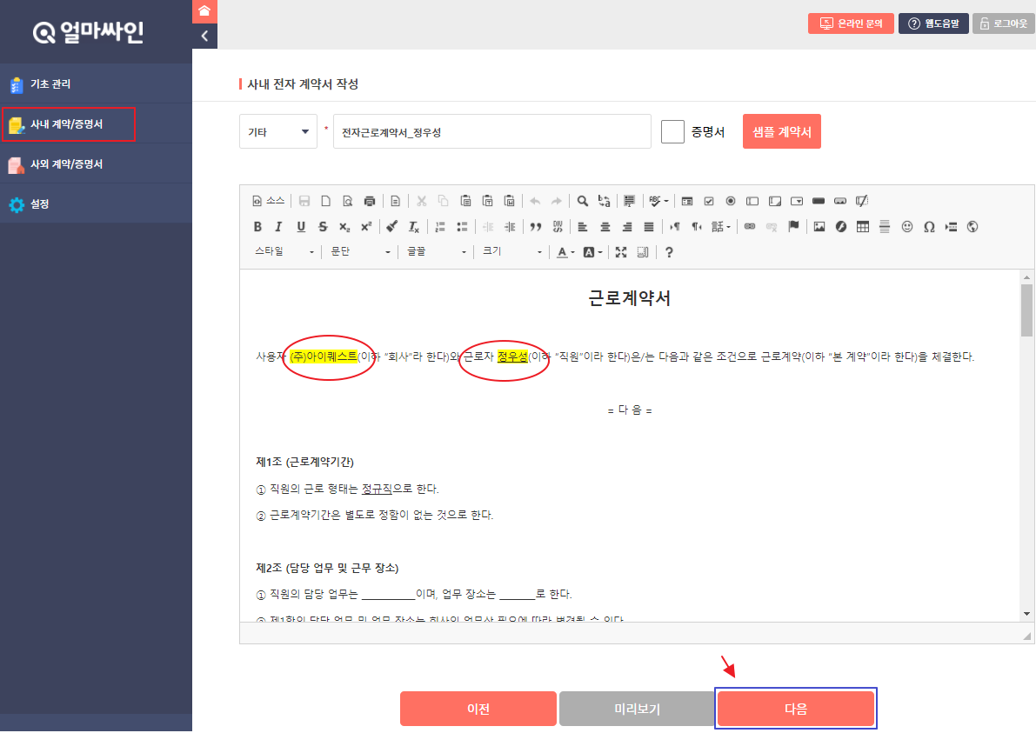Paste as plain text icon
Screen dimensions: 1036x733
(488, 201)
